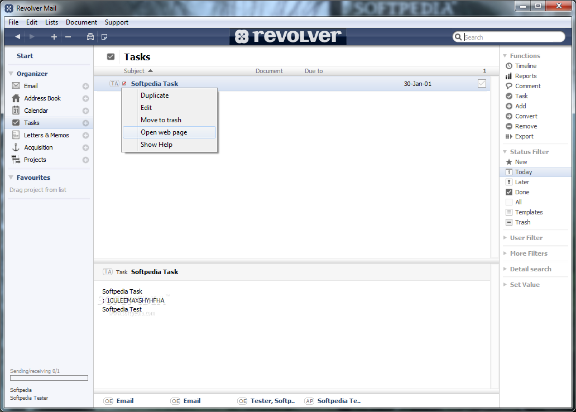Image resolution: width=576 pixels, height=412 pixels.
Task: Open the note icon in the toolbar
Action: tap(104, 37)
